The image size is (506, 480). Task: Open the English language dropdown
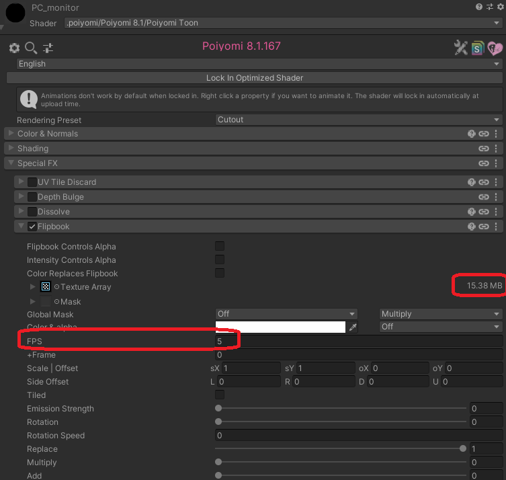tap(259, 64)
